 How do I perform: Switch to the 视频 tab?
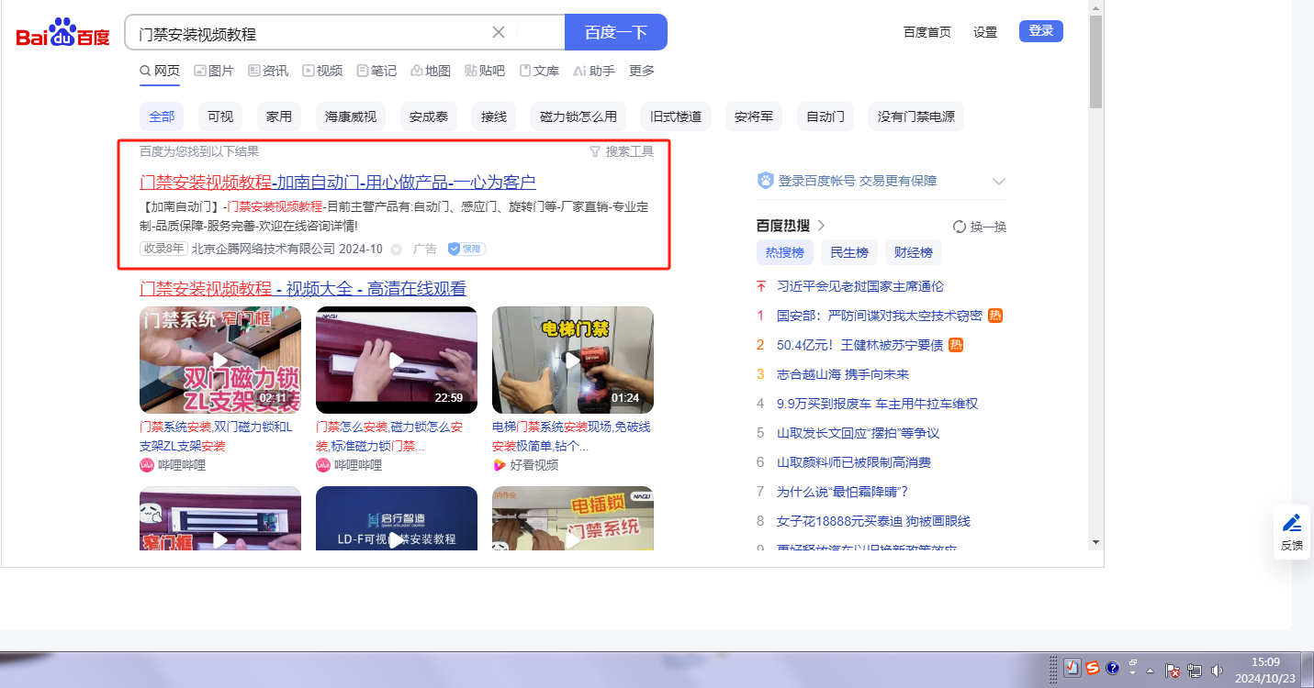[x=322, y=71]
